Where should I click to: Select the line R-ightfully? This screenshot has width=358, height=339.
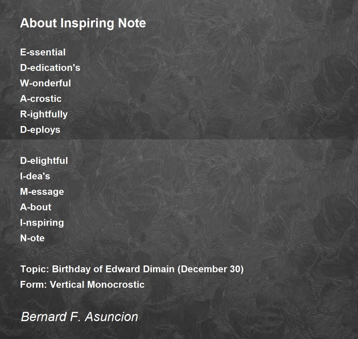point(44,114)
